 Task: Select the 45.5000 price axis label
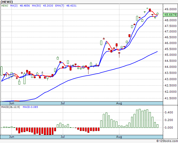[x=171, y=49]
